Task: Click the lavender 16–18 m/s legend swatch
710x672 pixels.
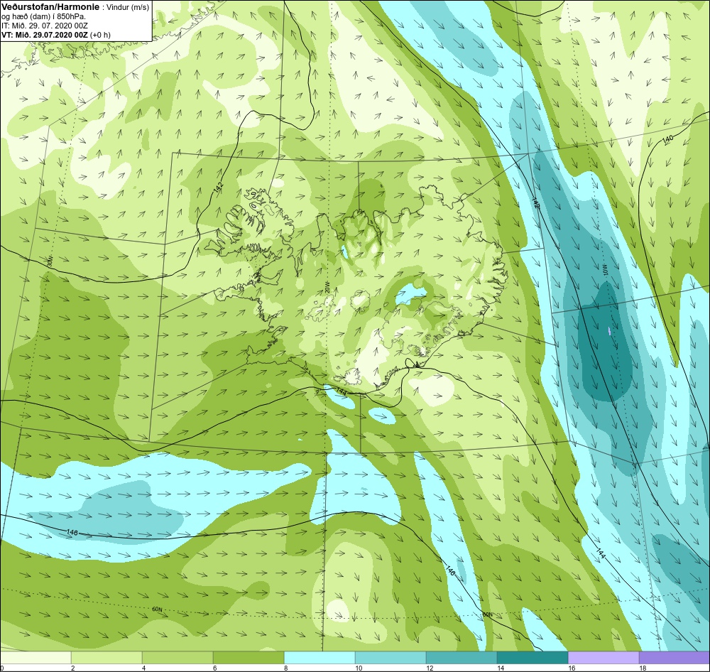Action: click(603, 657)
